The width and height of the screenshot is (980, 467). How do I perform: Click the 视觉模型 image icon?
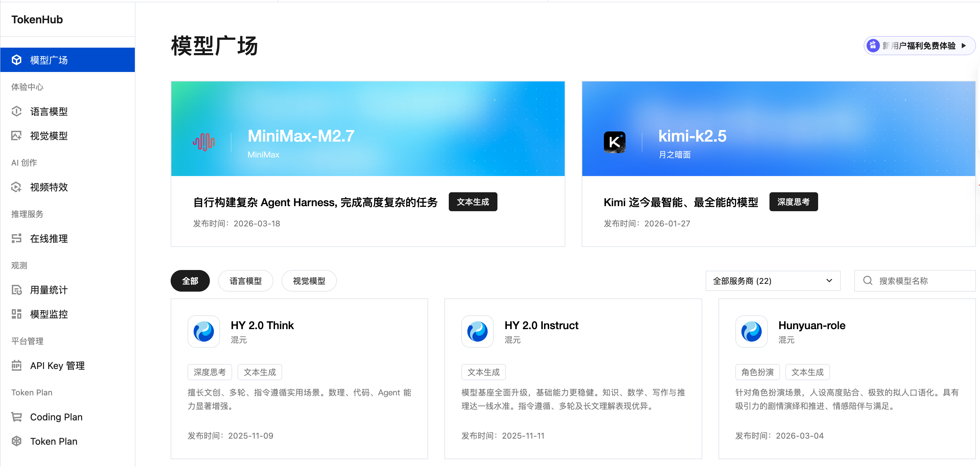(x=16, y=136)
